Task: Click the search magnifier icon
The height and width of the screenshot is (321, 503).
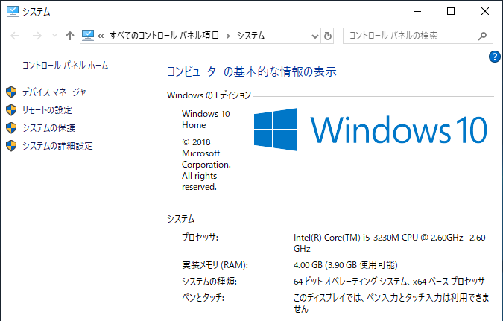Action: (482, 36)
